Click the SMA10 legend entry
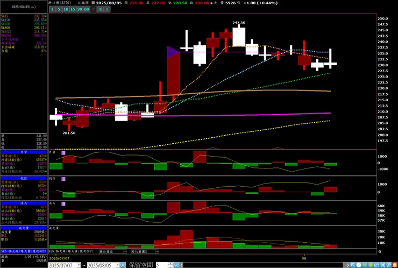This screenshot has height=268, width=398. tap(24, 20)
